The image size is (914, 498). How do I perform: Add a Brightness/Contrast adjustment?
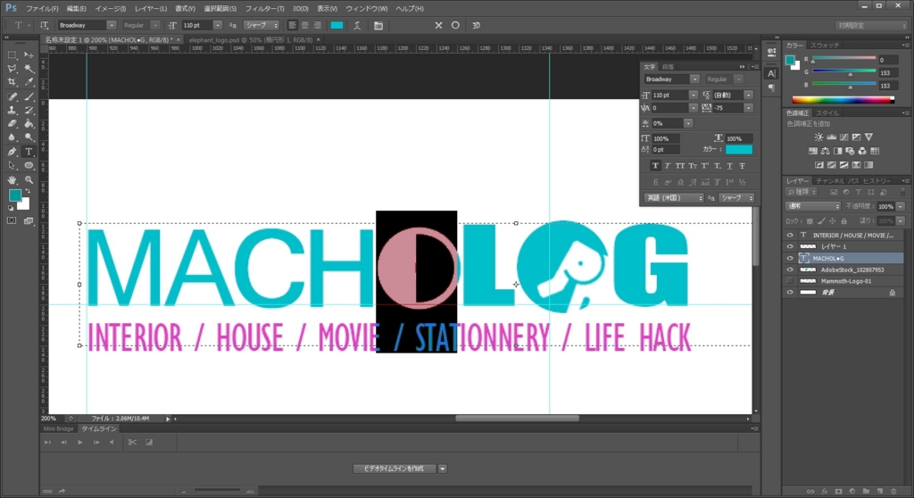819,137
